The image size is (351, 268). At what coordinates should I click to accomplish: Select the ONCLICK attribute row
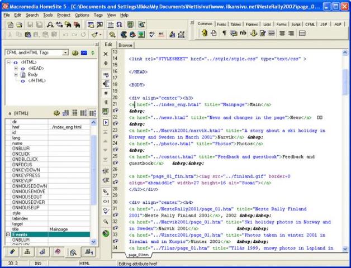tap(50, 154)
